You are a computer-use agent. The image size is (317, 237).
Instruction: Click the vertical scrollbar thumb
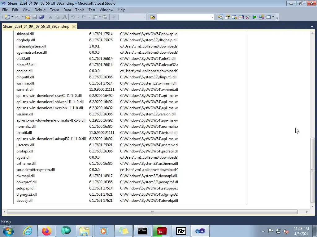[312, 170]
